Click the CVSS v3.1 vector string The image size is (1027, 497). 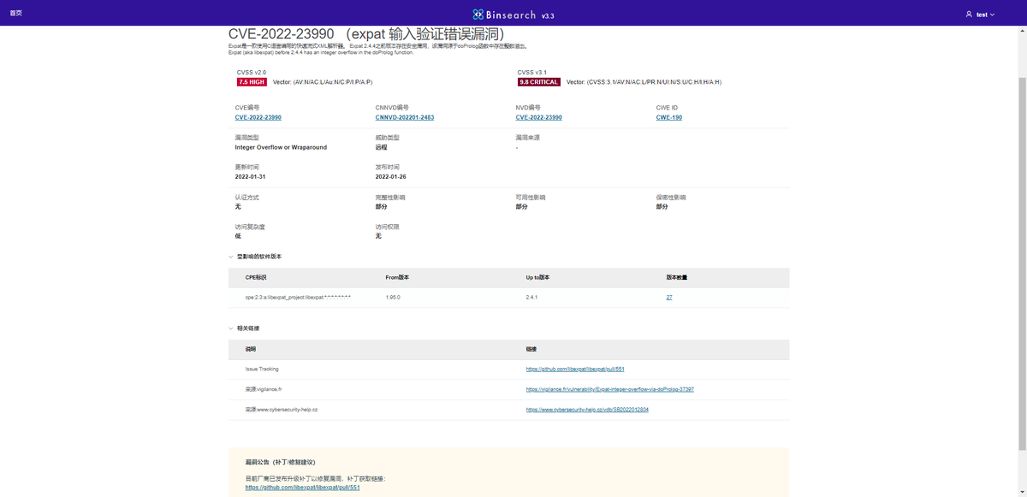[644, 82]
